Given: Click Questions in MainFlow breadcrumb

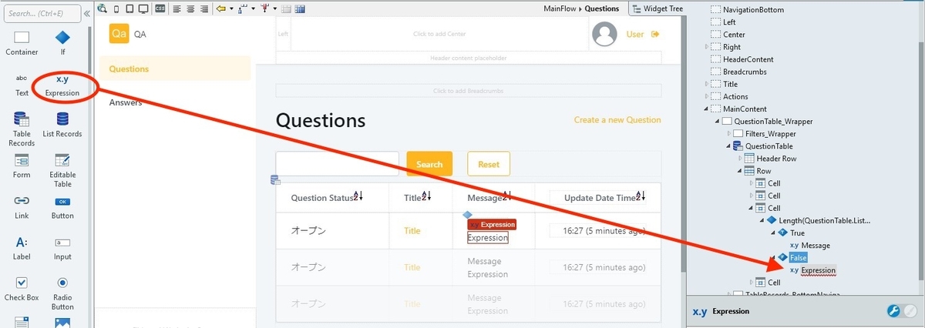Looking at the screenshot, I should coord(602,8).
